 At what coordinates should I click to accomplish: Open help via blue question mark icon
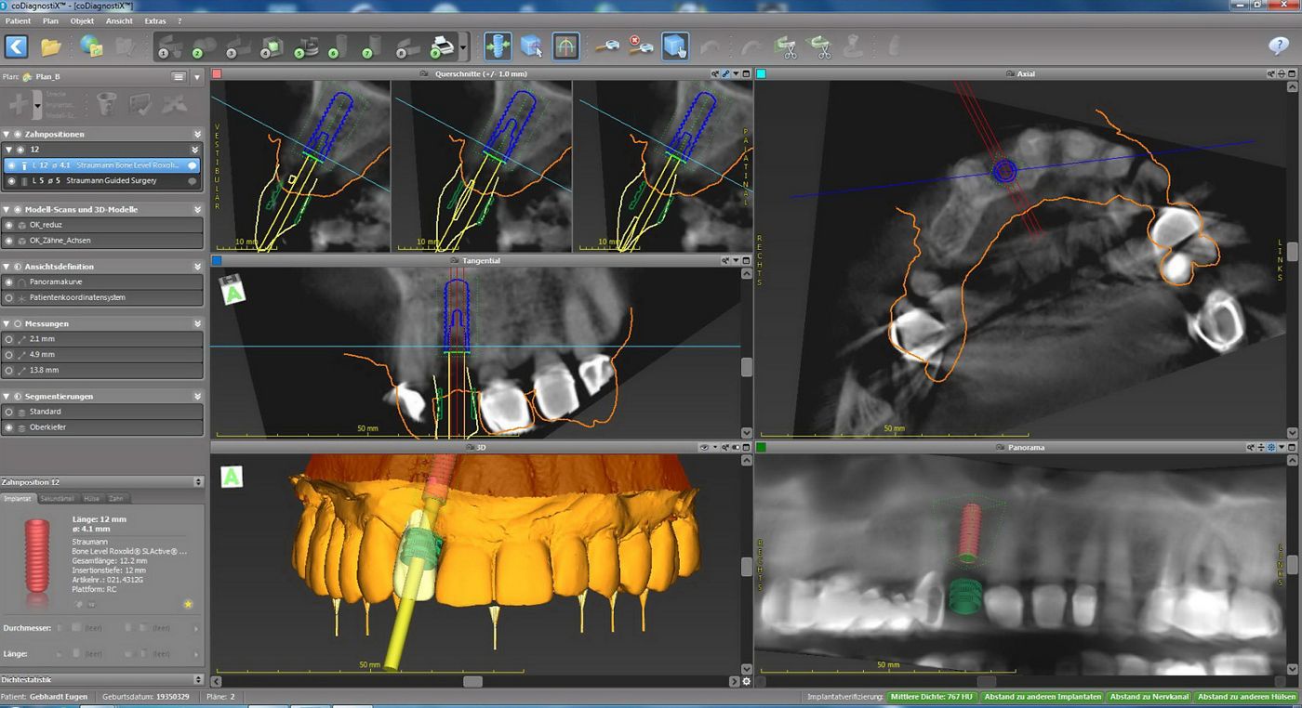tap(1279, 46)
